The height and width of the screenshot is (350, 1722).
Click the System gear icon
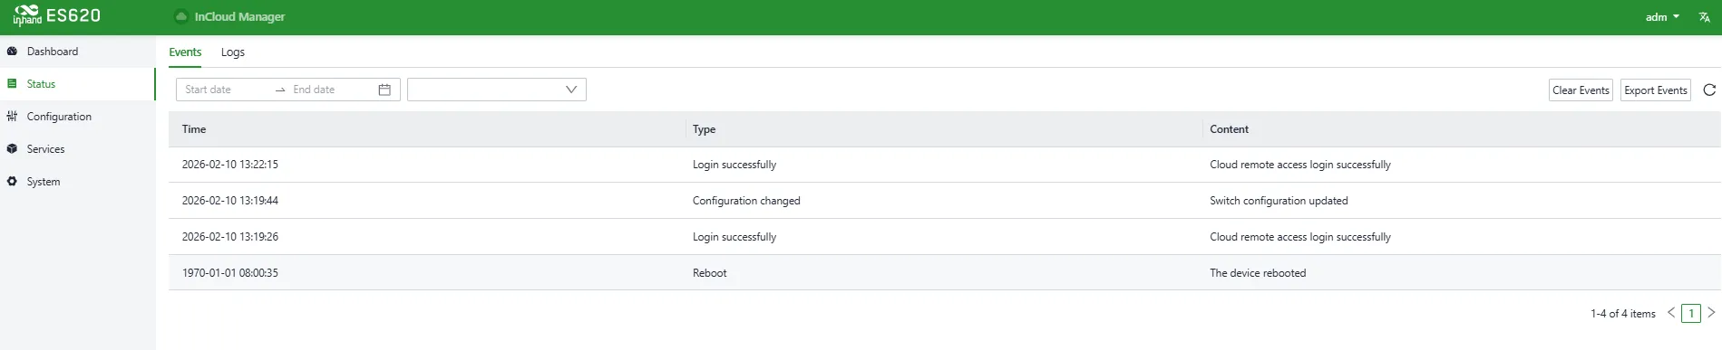(12, 182)
